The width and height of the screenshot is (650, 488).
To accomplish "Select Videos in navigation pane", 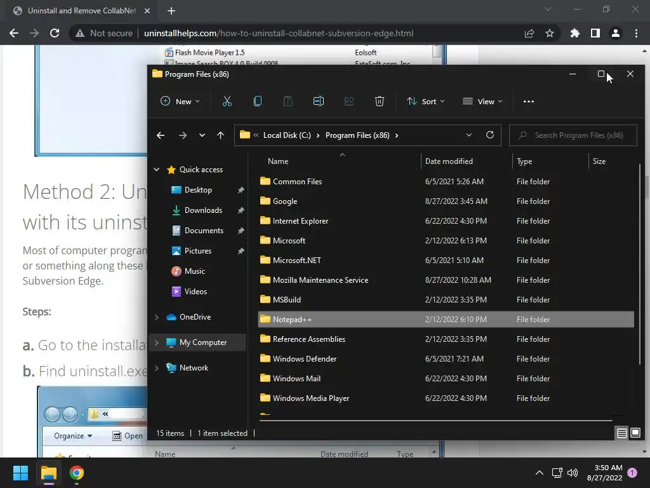I will tap(196, 291).
